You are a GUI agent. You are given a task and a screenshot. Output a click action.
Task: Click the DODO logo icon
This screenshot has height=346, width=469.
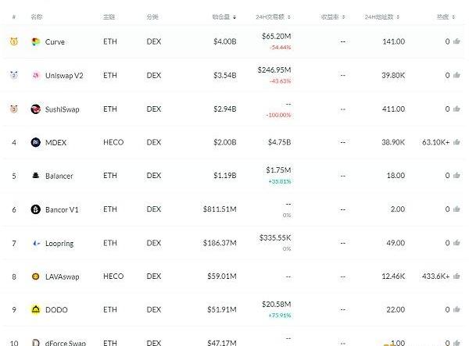click(36, 310)
